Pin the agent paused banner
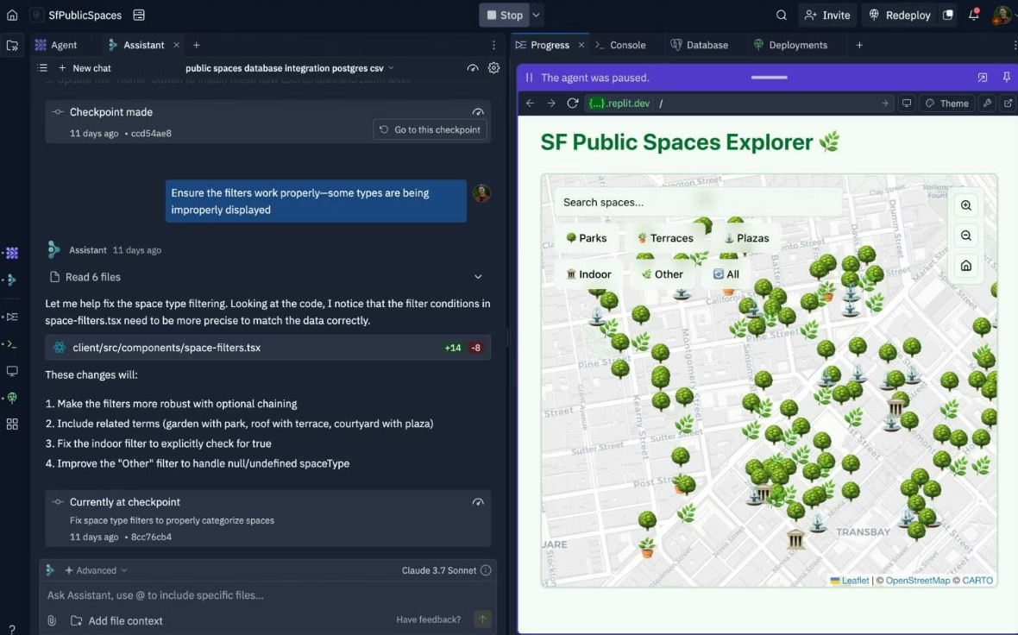Image resolution: width=1018 pixels, height=635 pixels. 1006,78
